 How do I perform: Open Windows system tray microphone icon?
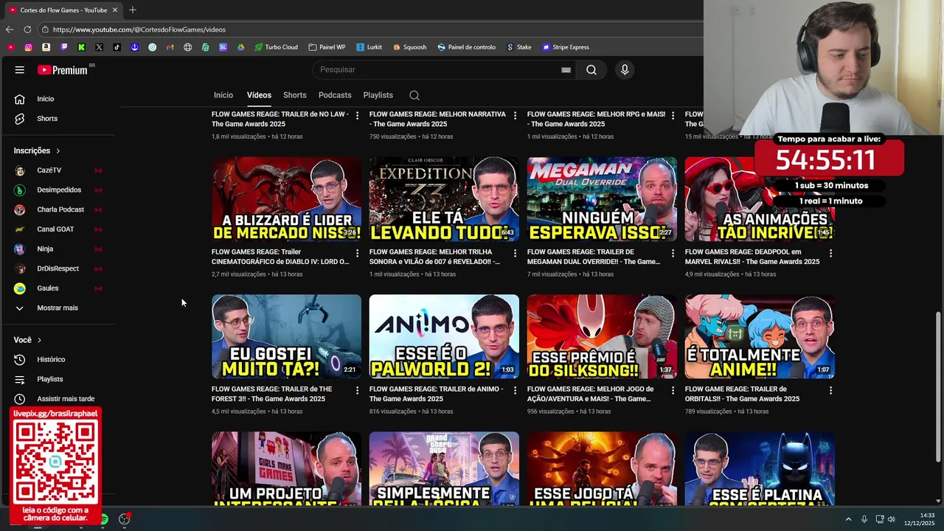[x=864, y=519]
